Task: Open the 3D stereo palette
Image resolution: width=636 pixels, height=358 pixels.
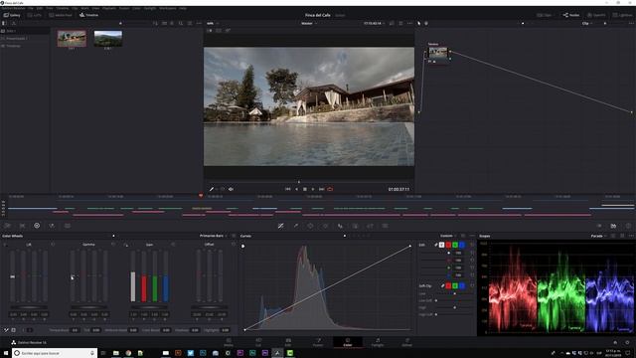Action: [385, 226]
